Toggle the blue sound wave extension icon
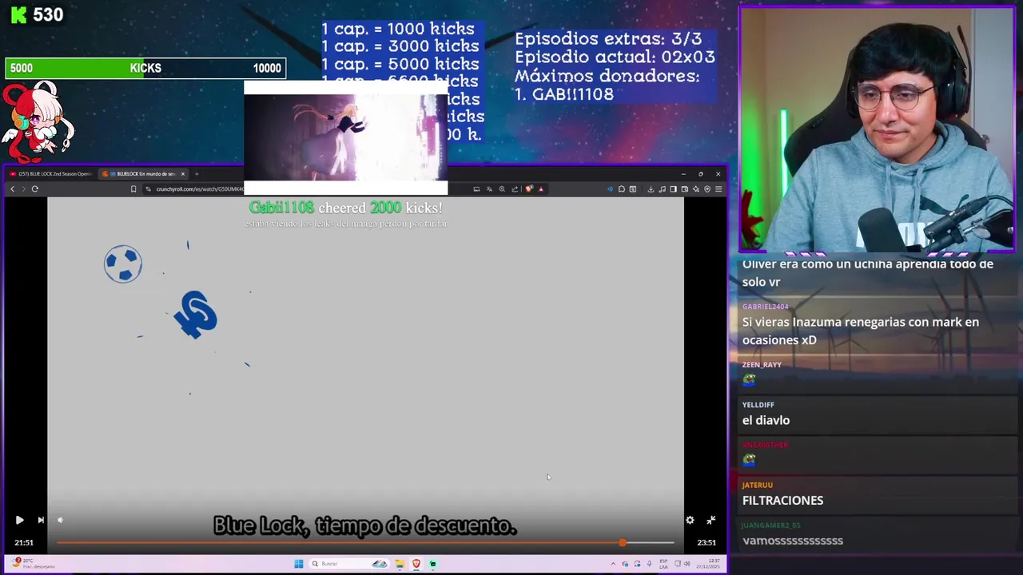This screenshot has height=575, width=1023. pos(610,189)
